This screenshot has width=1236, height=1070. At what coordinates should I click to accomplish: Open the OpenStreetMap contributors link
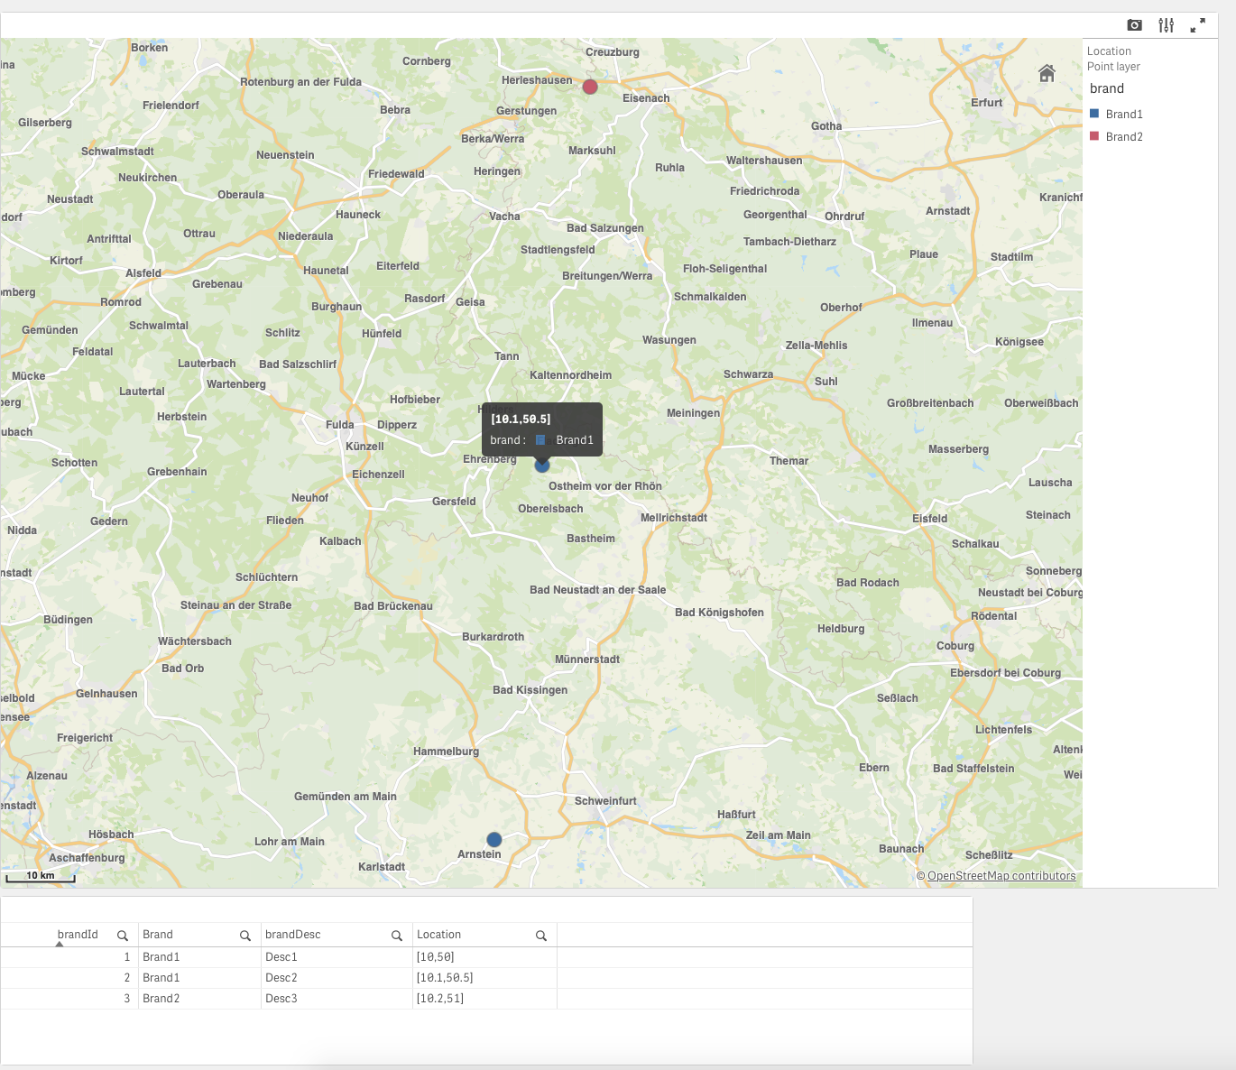[1001, 876]
